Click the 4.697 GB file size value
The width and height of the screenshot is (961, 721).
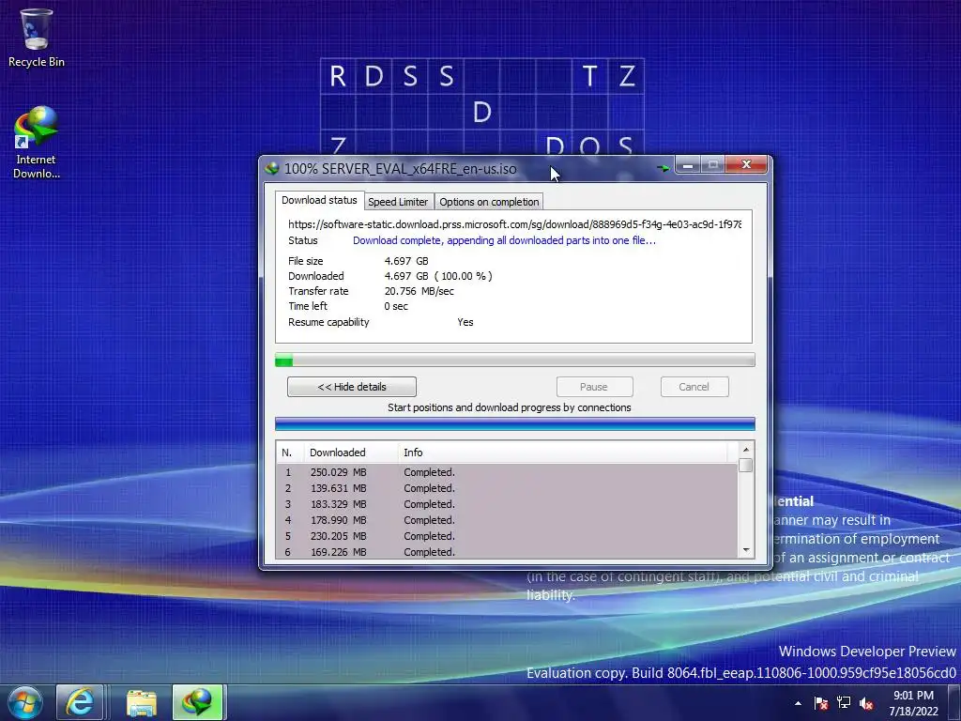coord(406,261)
